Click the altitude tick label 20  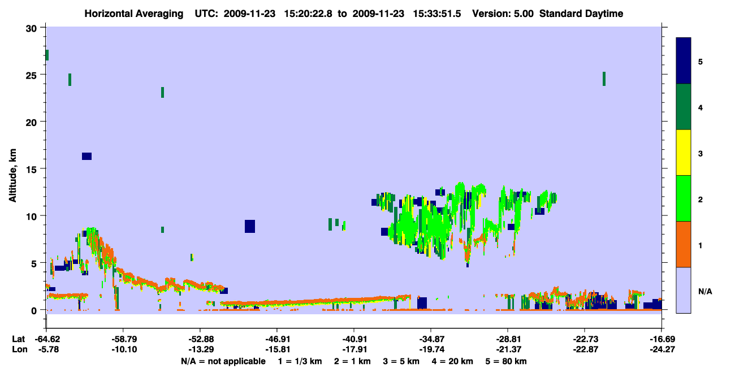32,122
